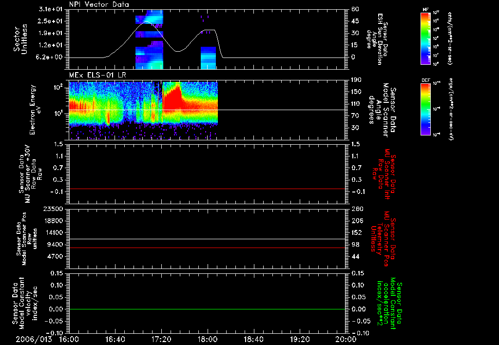Click the red line in Scanner Pos panel
Viewport: 499px width, 345px height.
click(x=207, y=248)
